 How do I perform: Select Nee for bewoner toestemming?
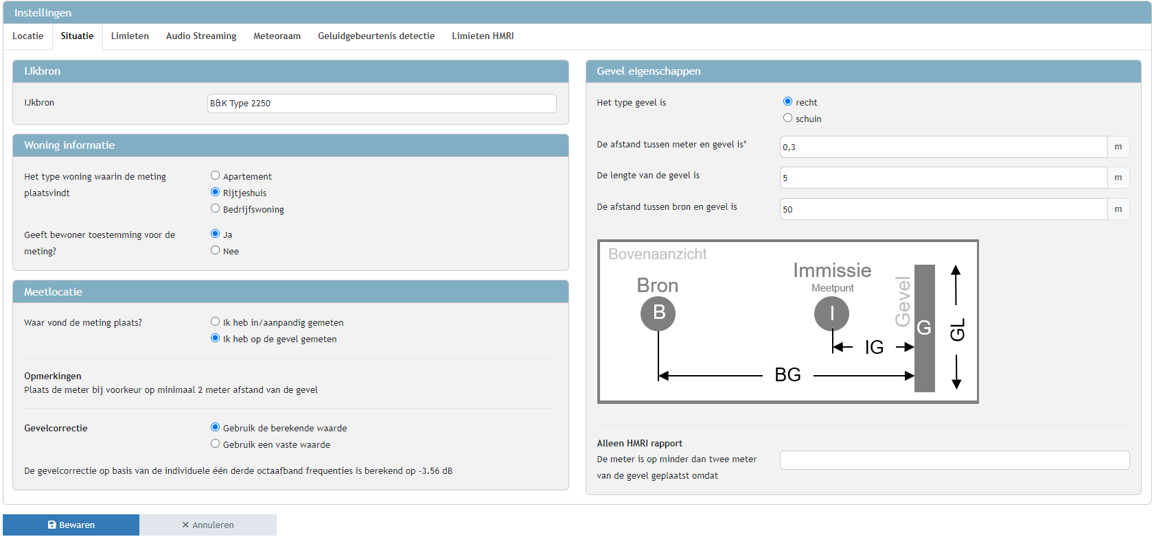[x=216, y=251]
